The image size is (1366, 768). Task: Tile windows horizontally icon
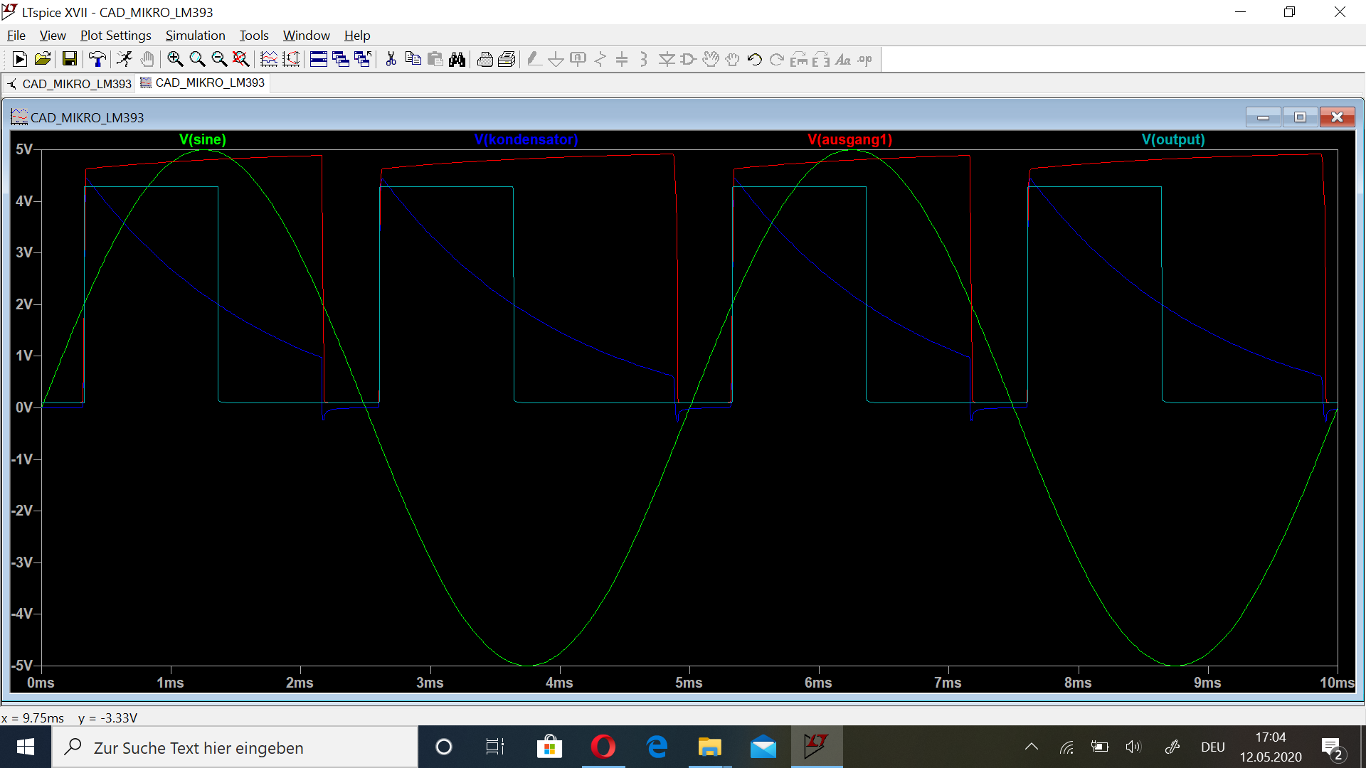pyautogui.click(x=319, y=60)
